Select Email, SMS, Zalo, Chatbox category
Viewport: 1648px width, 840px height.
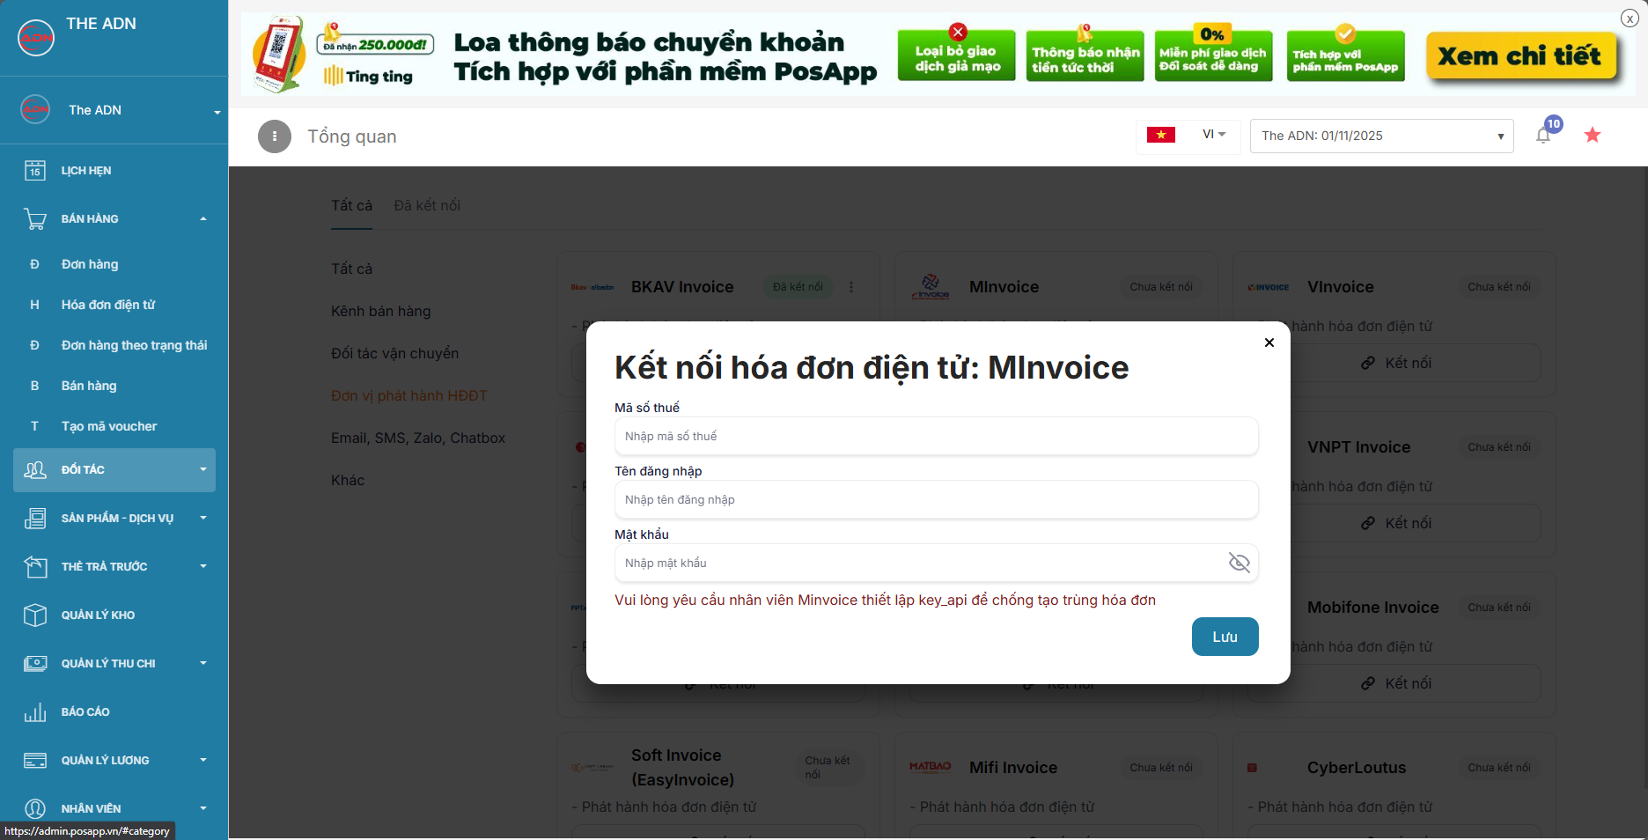pos(418,438)
